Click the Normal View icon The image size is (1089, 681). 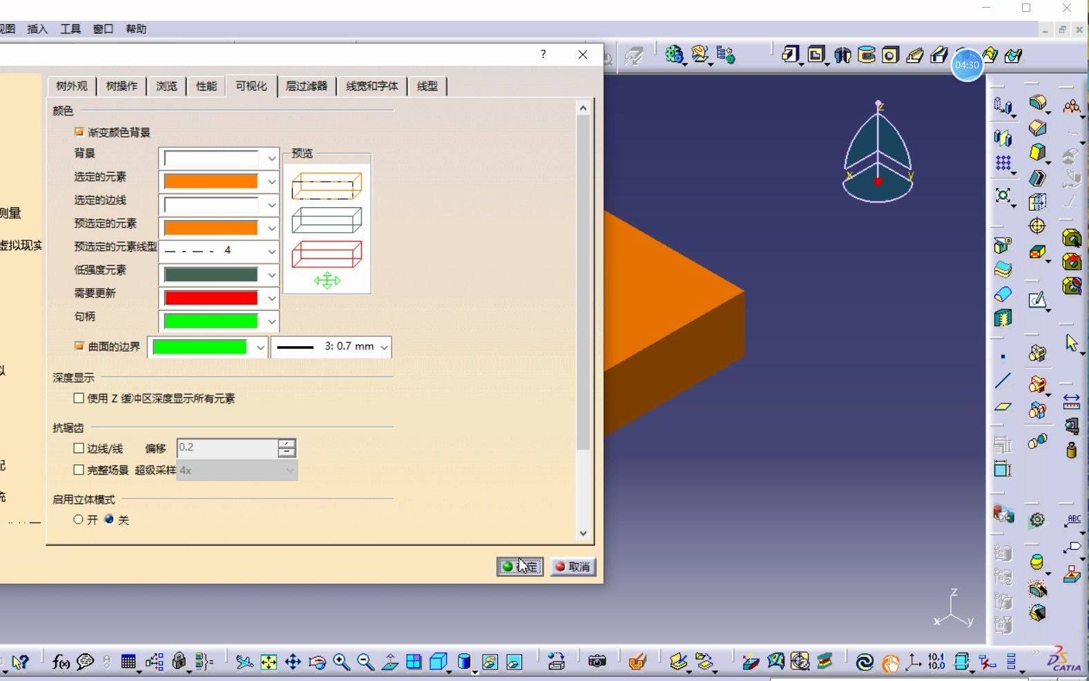point(390,662)
